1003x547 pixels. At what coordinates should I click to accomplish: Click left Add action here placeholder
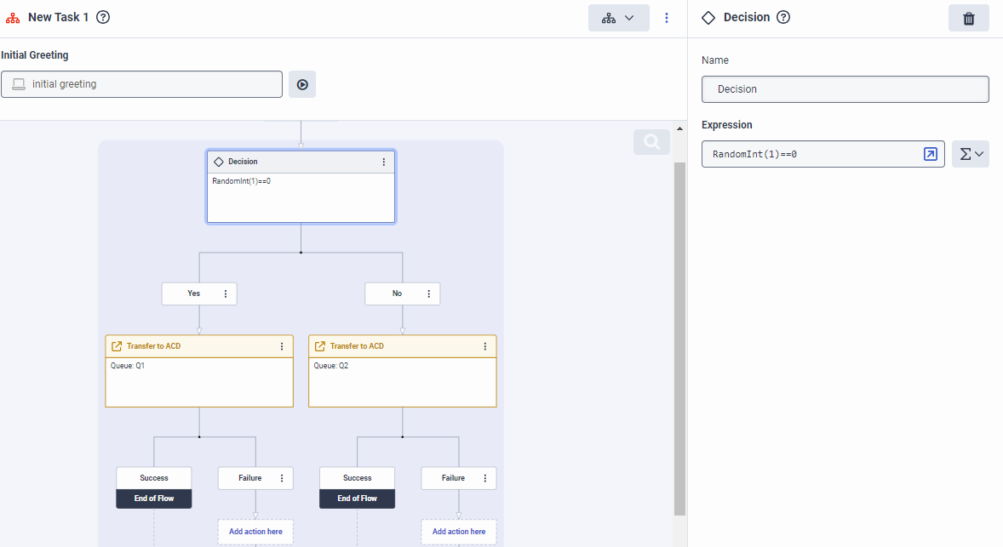[x=255, y=532]
